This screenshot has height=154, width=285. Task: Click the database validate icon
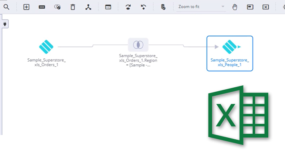(163, 7)
